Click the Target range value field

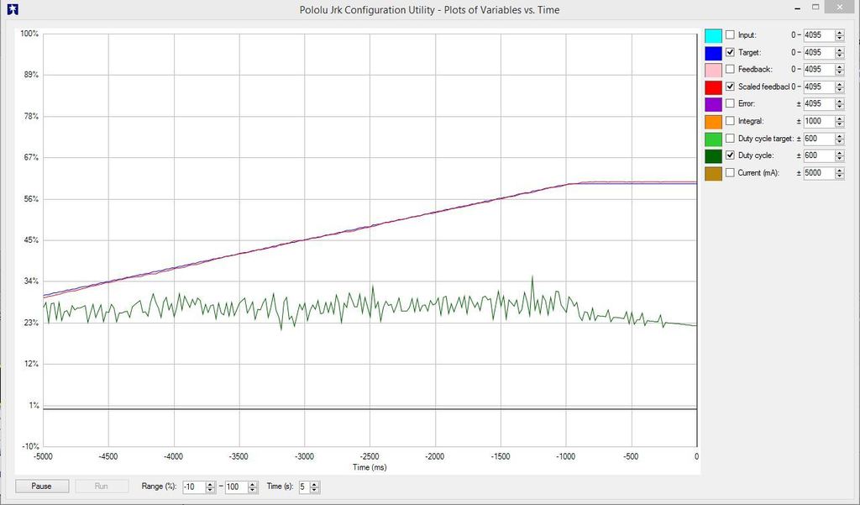(x=819, y=53)
